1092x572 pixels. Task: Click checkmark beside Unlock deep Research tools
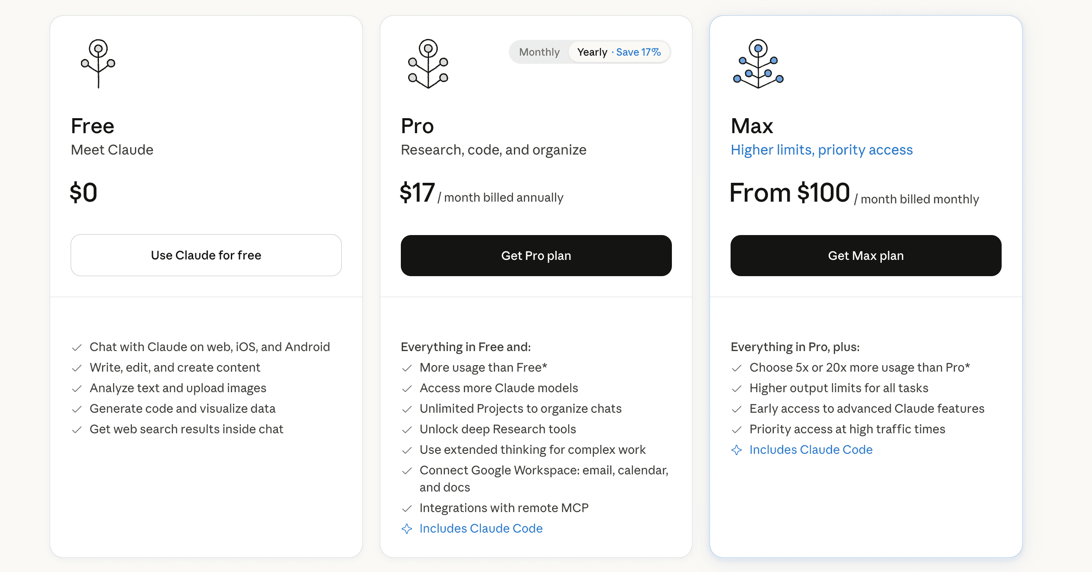pyautogui.click(x=406, y=429)
